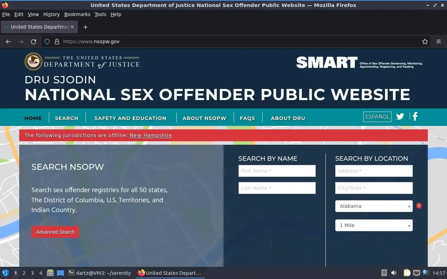
Task: Click the show desktop taskbar icon
Action: [60, 273]
